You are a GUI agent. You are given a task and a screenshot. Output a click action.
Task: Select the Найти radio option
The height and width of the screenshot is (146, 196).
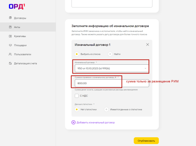click(110, 54)
